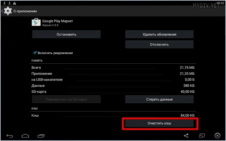Tap the 19:02 status bar clock
The image size is (226, 141).
coord(220,3)
